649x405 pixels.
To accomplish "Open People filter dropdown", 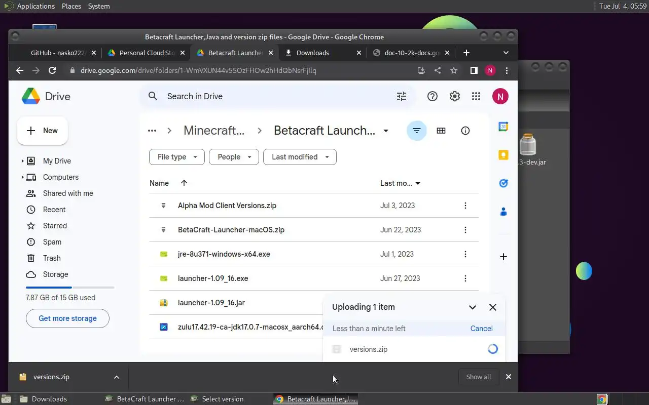I will click(234, 157).
